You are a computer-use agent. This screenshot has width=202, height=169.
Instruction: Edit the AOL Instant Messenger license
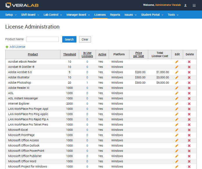point(177,98)
